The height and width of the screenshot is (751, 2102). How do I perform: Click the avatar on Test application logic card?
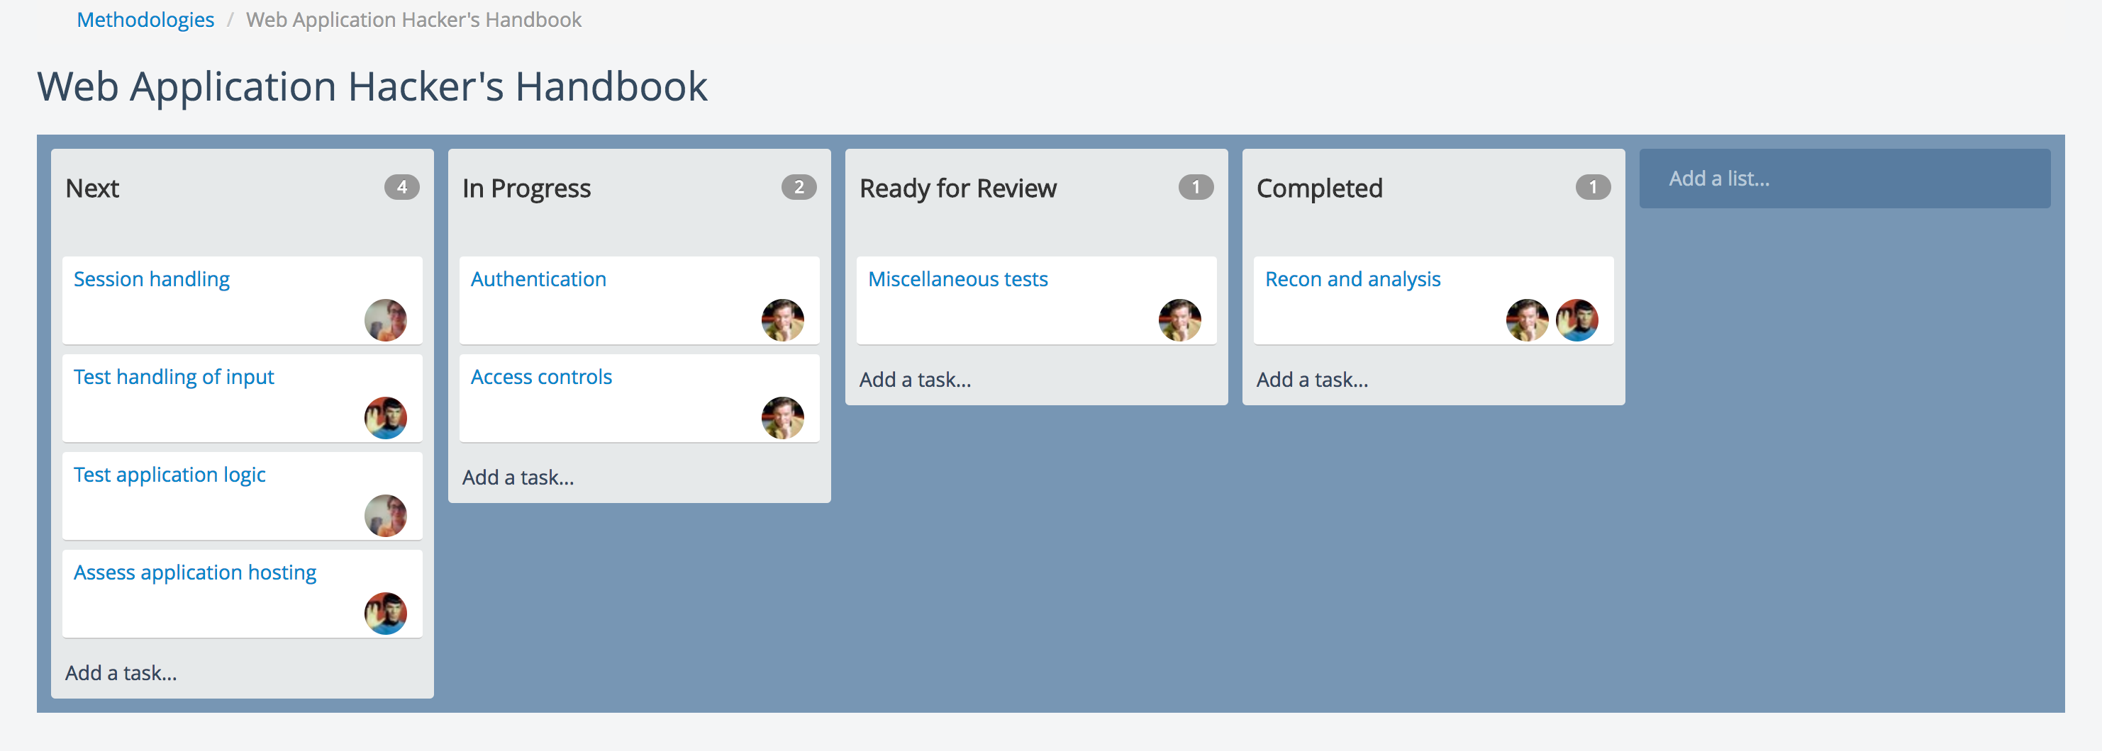(385, 515)
